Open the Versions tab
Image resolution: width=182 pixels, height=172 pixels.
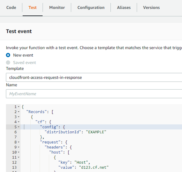pyautogui.click(x=151, y=8)
